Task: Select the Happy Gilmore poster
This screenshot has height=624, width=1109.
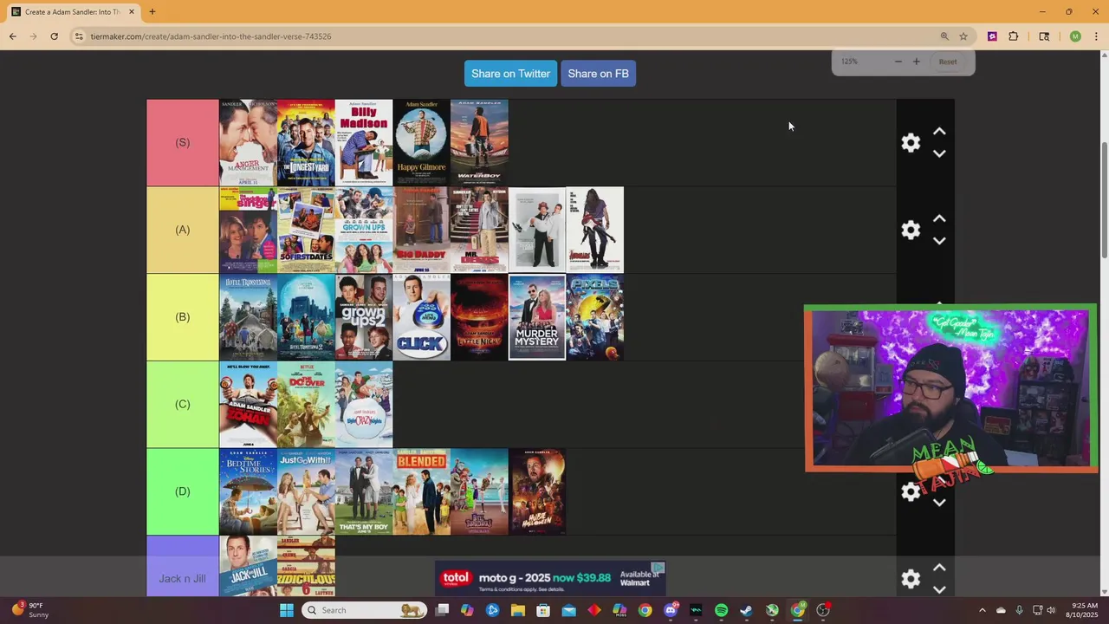Action: (421, 143)
